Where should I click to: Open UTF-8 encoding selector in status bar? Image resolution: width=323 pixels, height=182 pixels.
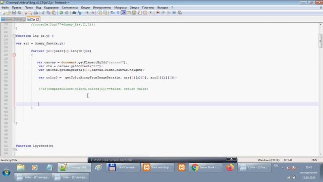pos(288,160)
